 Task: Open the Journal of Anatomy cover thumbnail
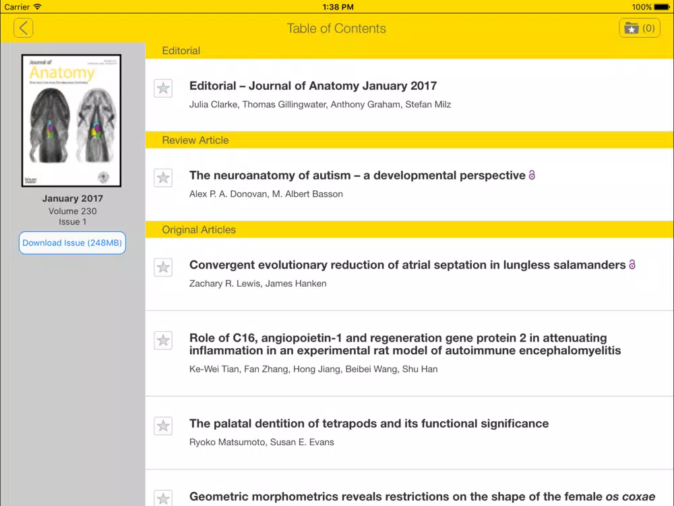tap(71, 121)
